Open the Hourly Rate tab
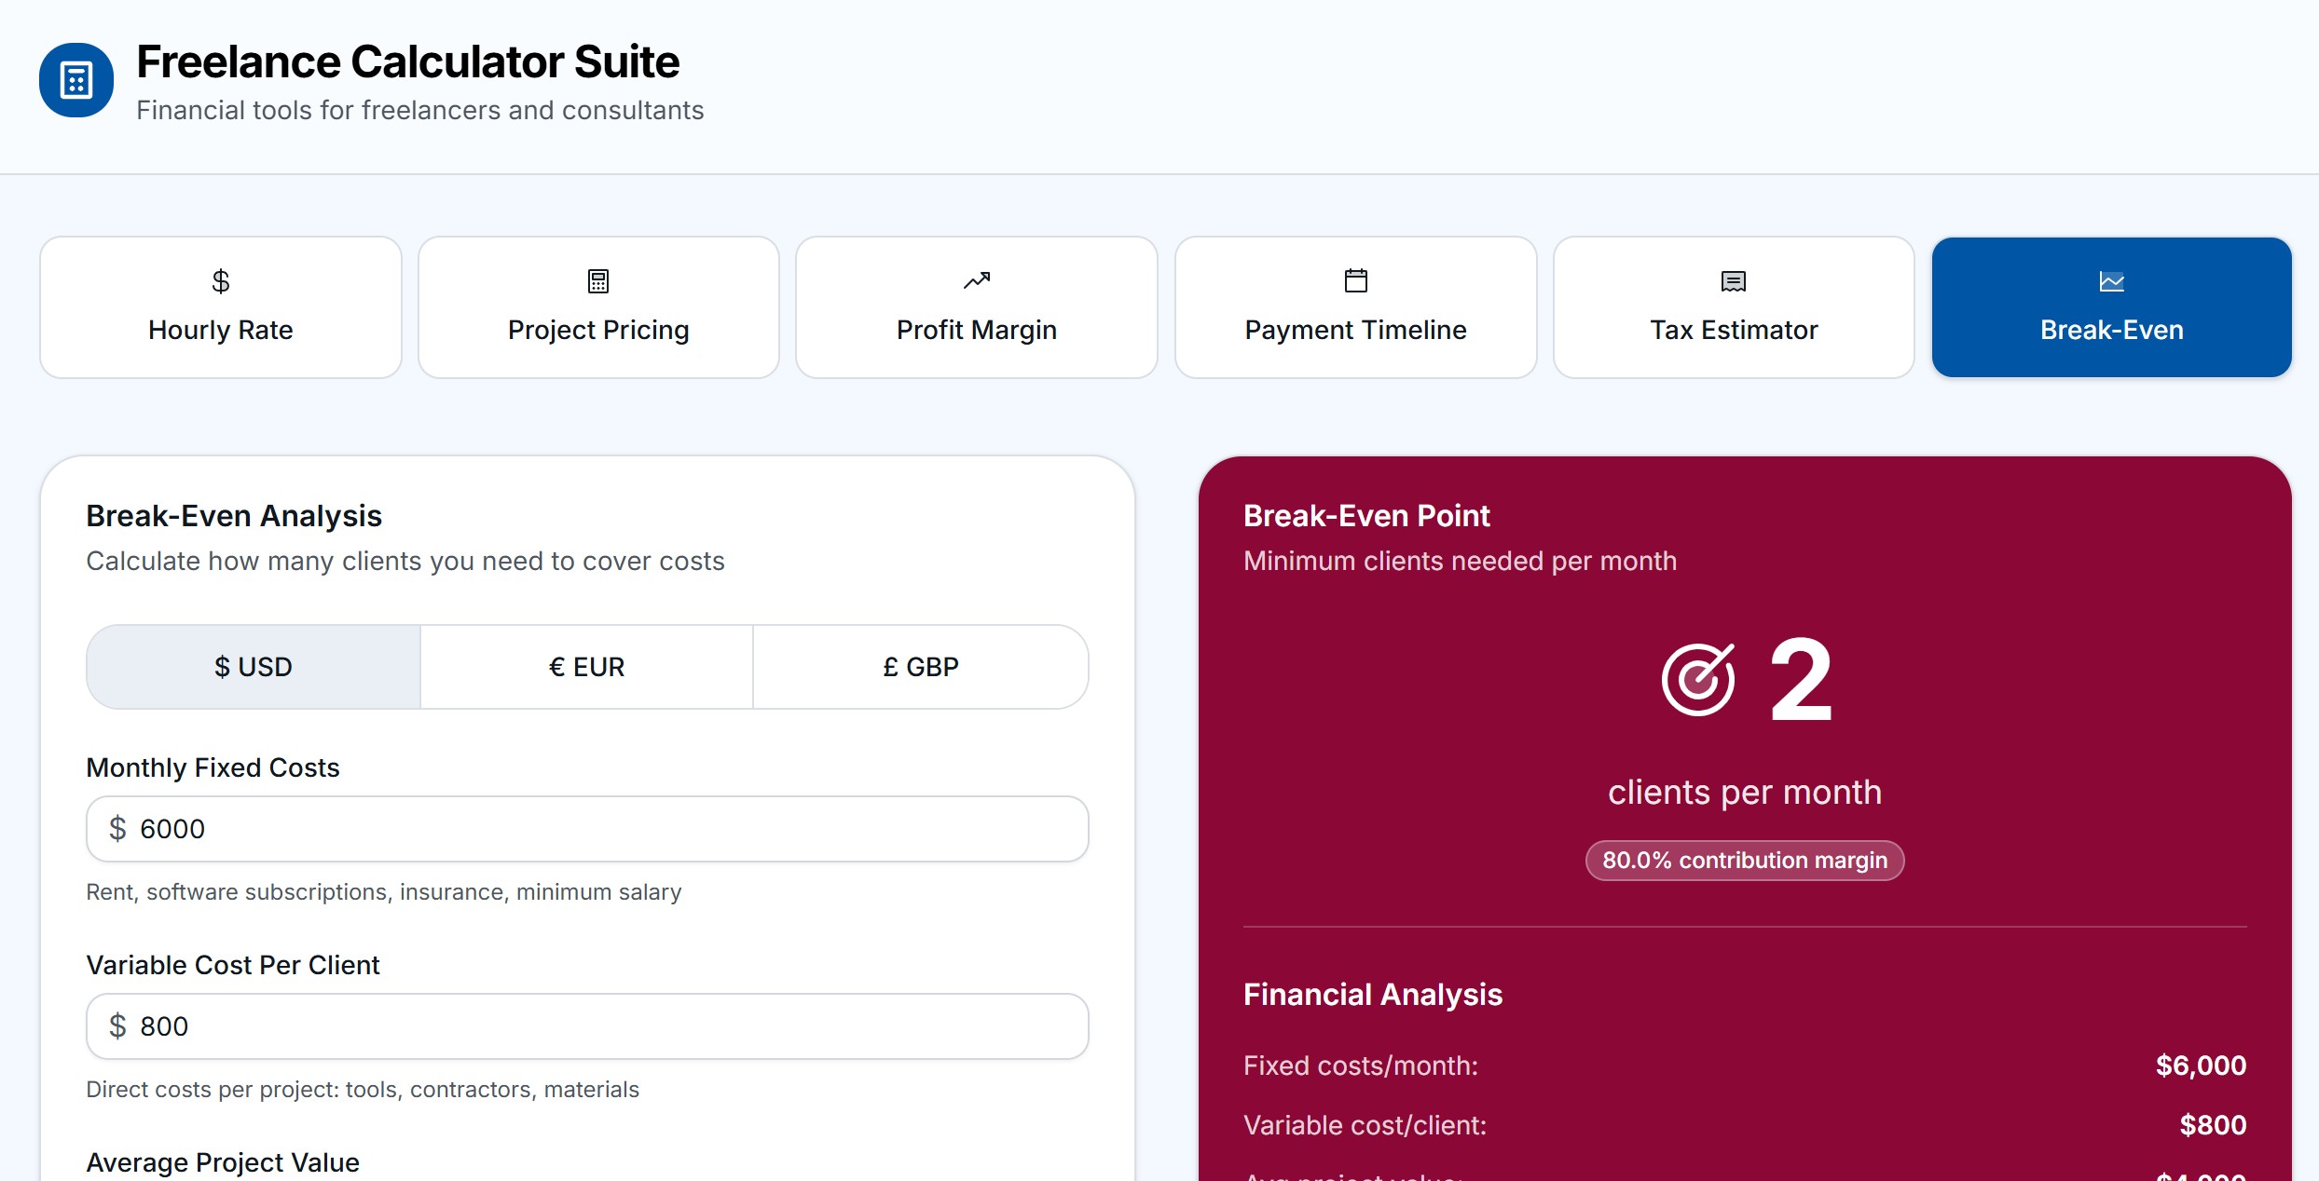The height and width of the screenshot is (1181, 2319). (221, 308)
